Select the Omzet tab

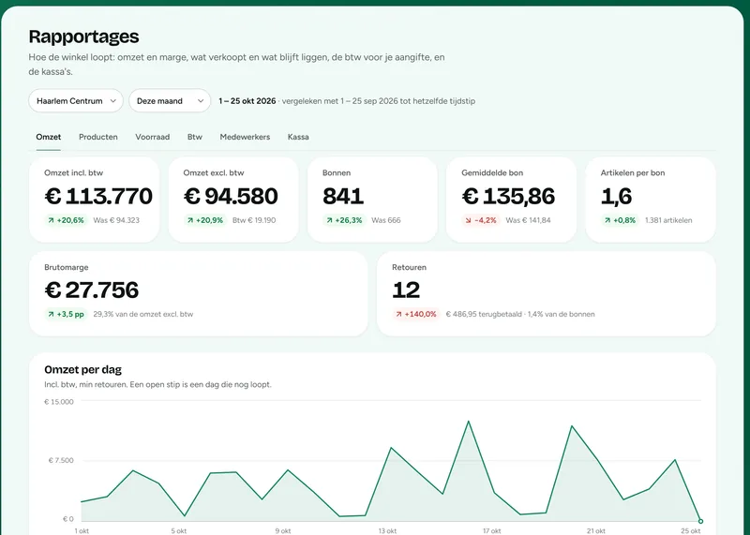click(x=49, y=137)
